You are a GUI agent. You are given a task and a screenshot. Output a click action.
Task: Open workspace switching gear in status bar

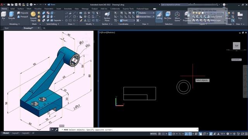click(227, 134)
